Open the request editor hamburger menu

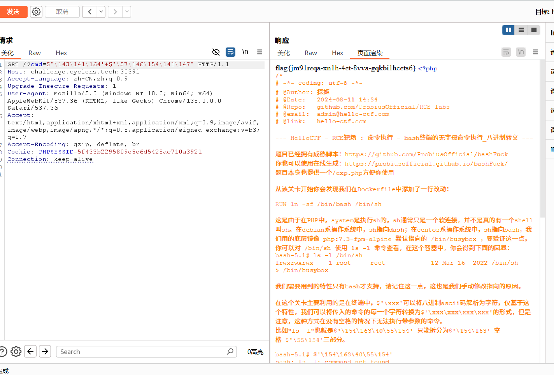(259, 52)
